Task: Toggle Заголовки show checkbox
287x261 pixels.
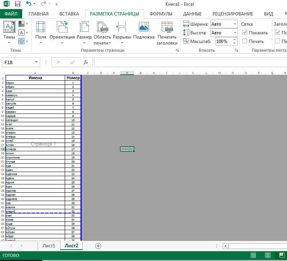Action: coord(278,32)
